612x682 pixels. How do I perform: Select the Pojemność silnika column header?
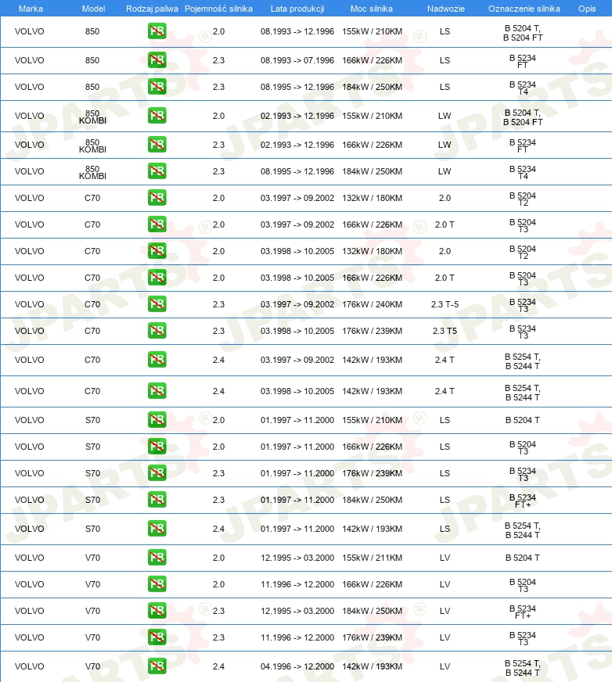218,9
